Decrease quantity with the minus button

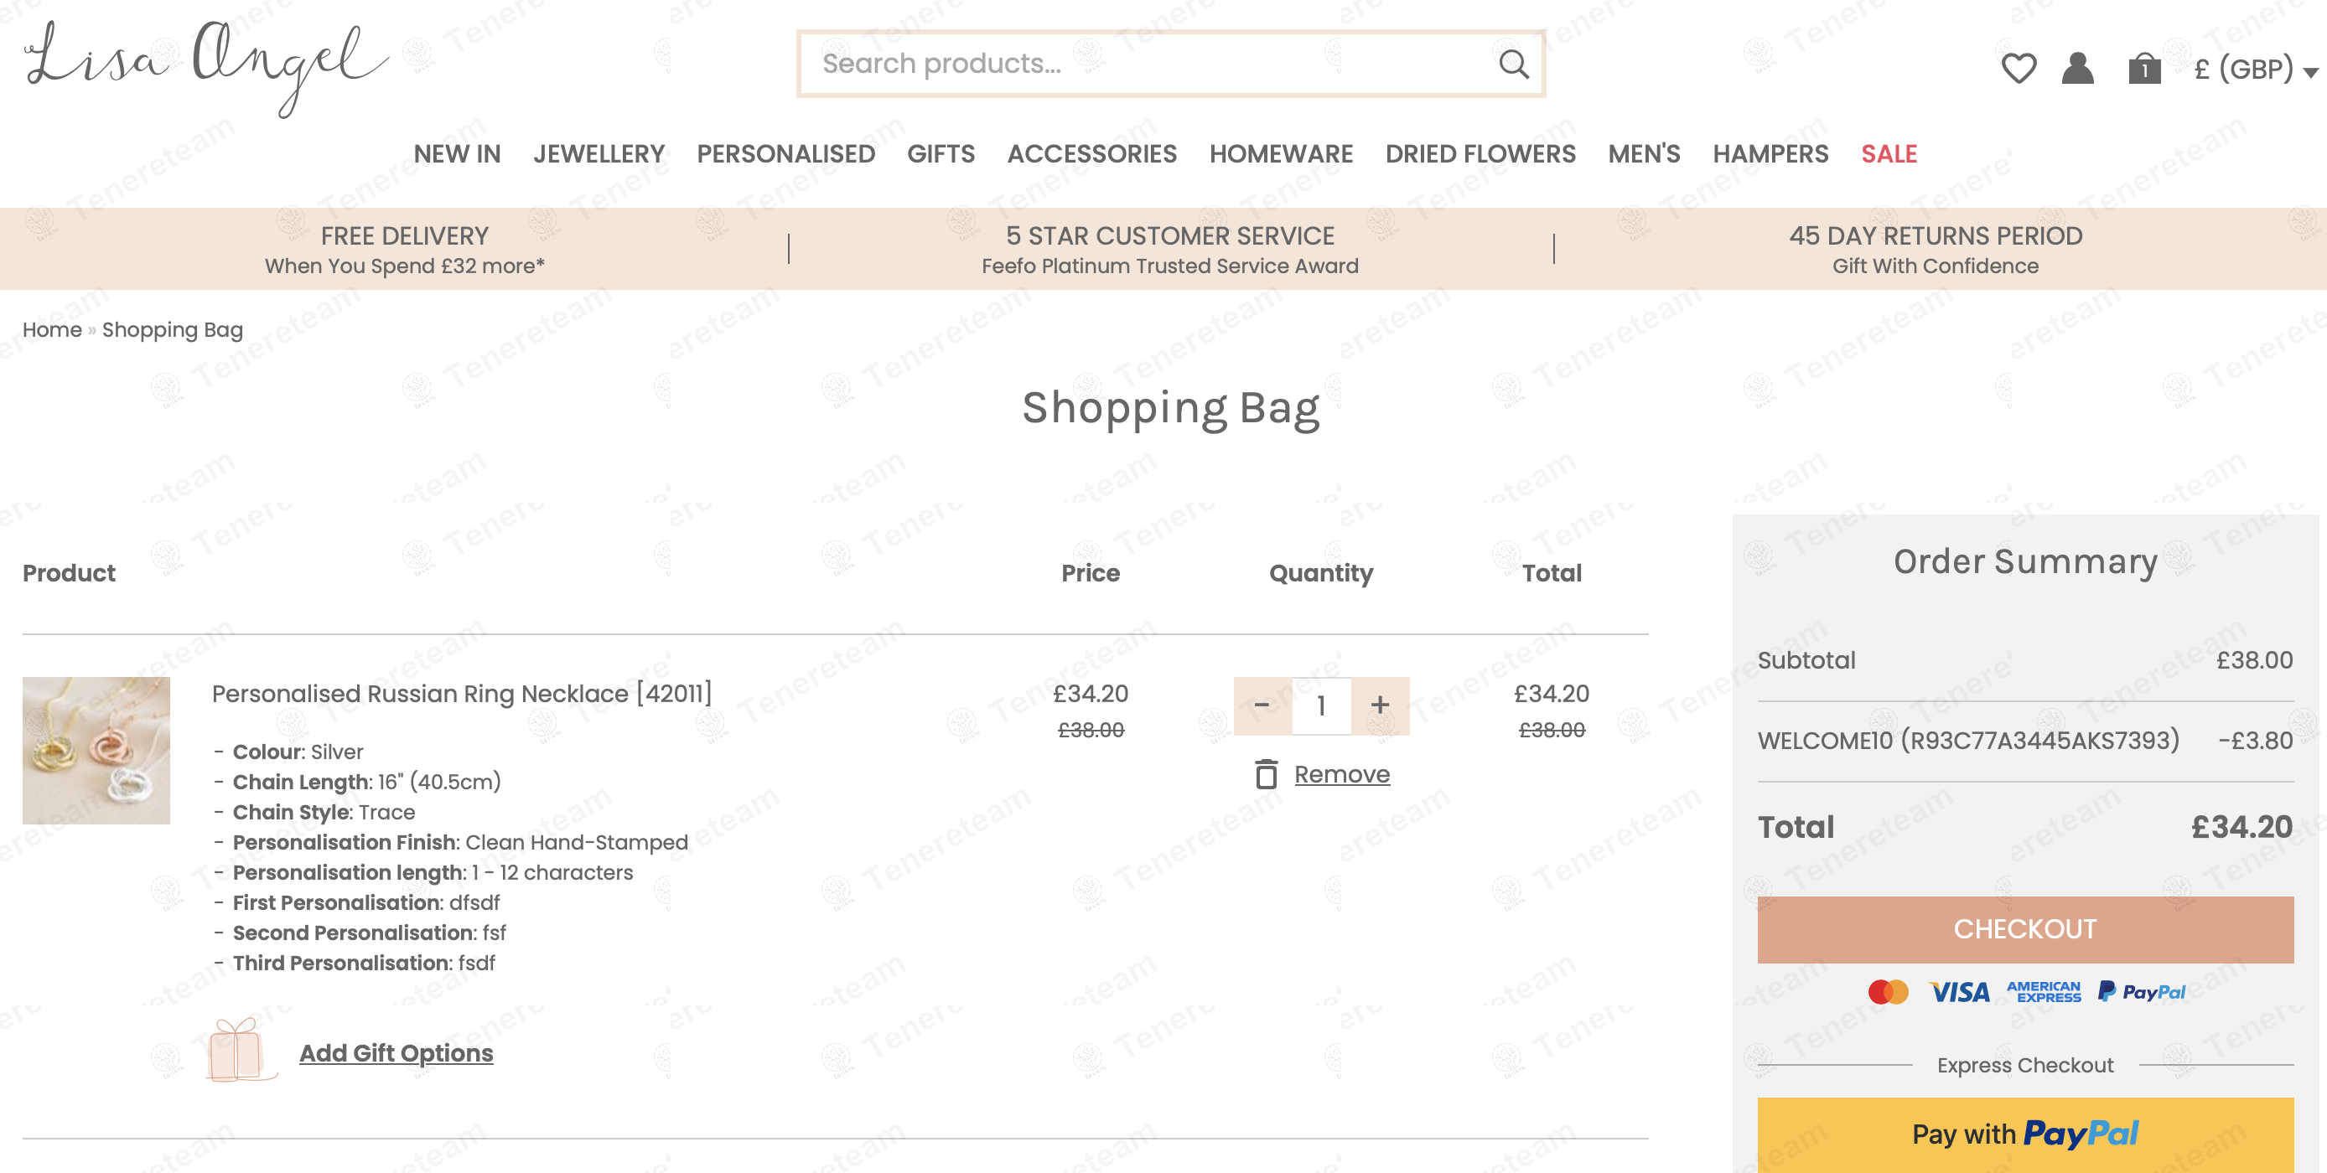click(1262, 705)
